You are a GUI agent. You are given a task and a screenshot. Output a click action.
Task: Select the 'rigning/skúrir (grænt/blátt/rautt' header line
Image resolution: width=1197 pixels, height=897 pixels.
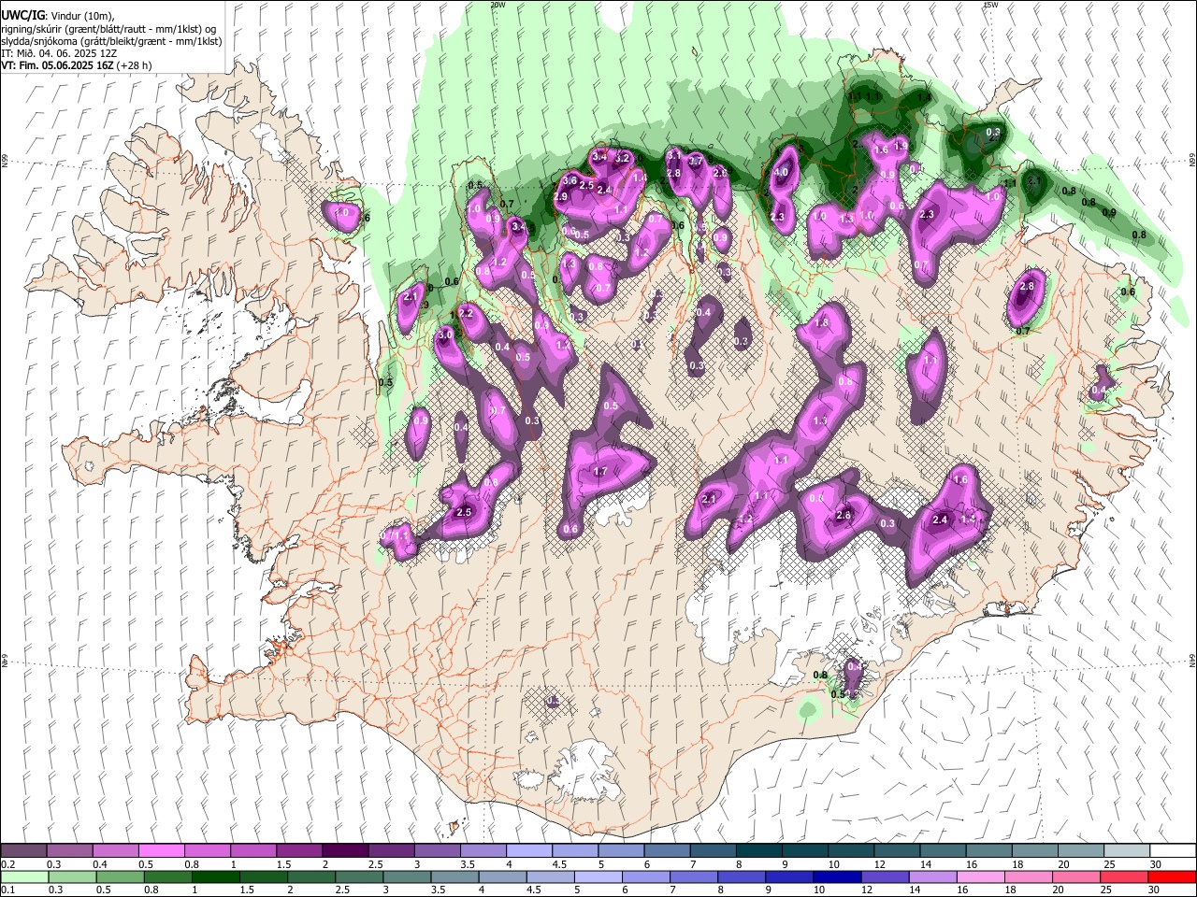click(109, 28)
